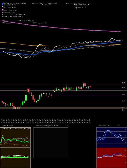This screenshot has width=127, height=168.
Task: Click the ADX indicator chart panel
Action: 15,137
